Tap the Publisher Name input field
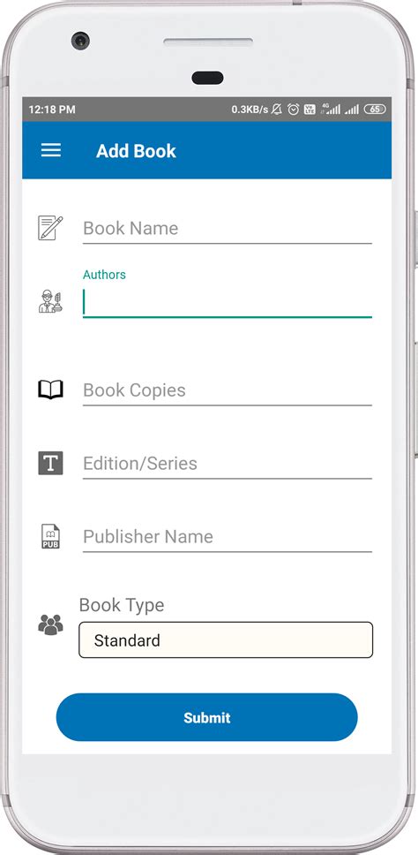Viewport: 418px width, 855px height. point(228,536)
